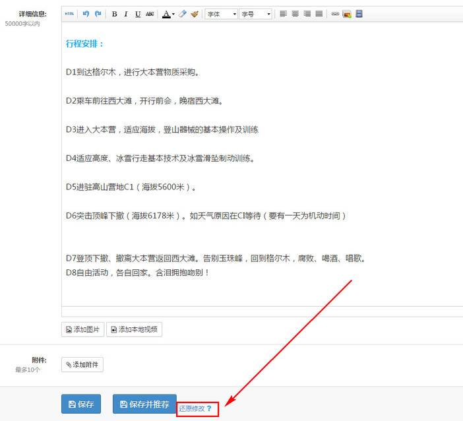
Task: Toggle bold formatting in editor toolbar
Action: click(114, 14)
